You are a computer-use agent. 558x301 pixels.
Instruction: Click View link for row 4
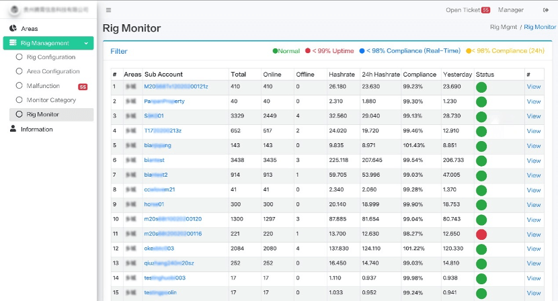[x=533, y=131]
